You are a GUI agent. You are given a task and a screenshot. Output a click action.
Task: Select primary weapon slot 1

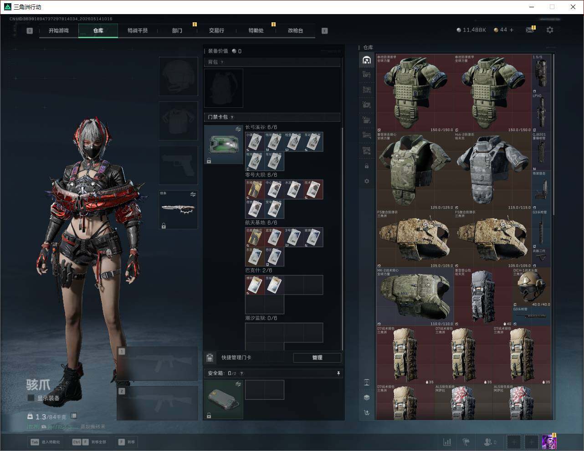click(157, 364)
